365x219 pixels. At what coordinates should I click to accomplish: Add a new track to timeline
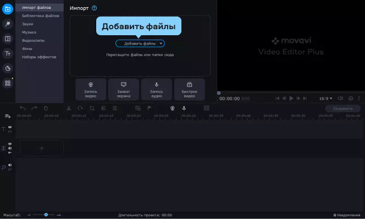click(x=8, y=116)
